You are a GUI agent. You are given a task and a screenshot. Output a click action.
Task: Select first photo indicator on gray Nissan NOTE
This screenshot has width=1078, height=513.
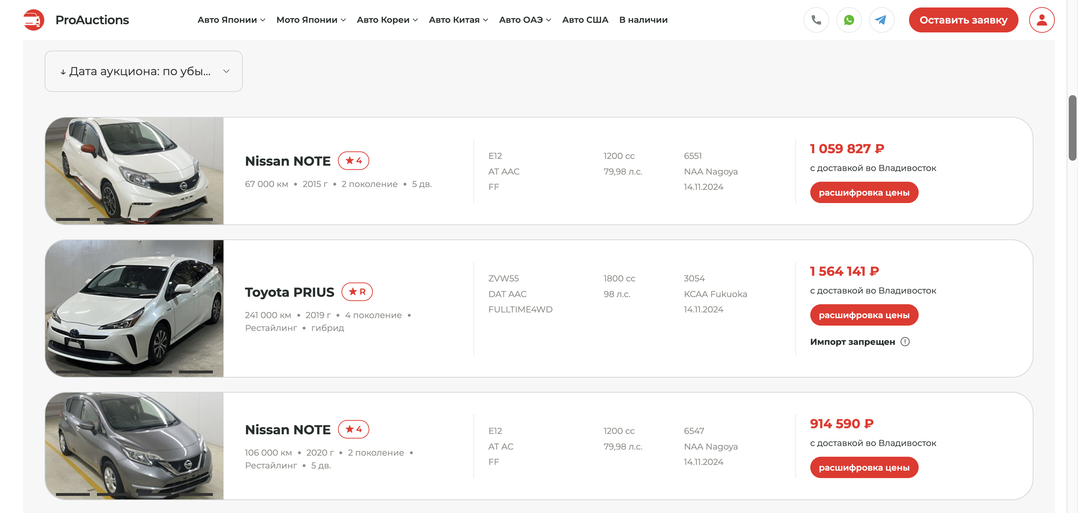73,494
